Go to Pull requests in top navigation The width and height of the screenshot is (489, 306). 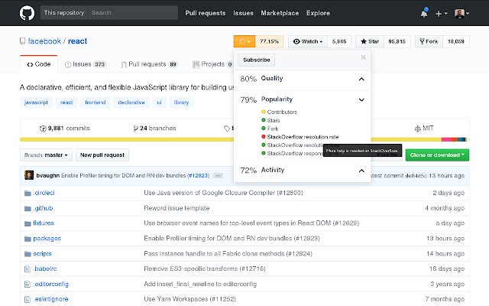pos(206,13)
